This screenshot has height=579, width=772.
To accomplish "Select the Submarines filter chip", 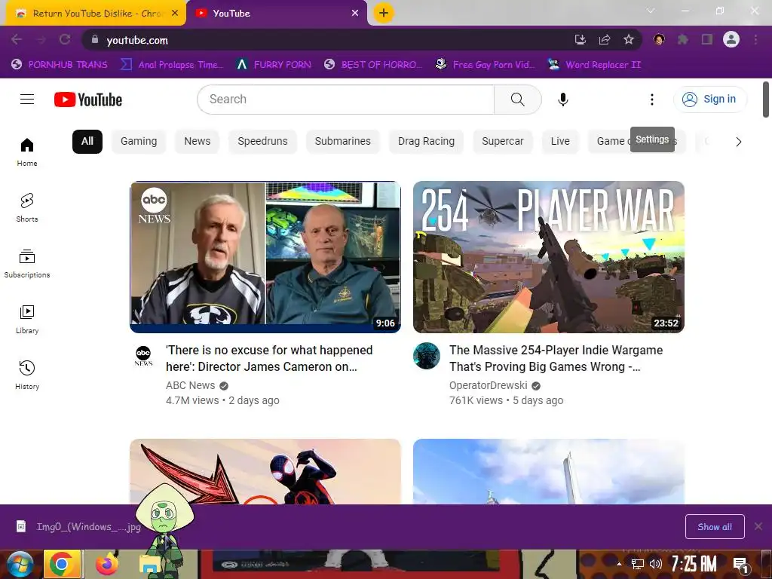I will coord(343,141).
